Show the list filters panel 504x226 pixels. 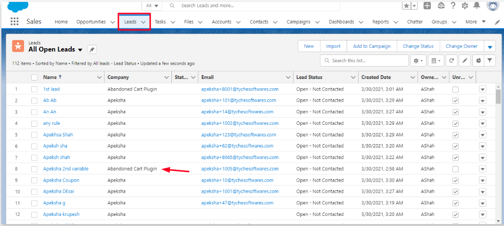click(x=489, y=61)
